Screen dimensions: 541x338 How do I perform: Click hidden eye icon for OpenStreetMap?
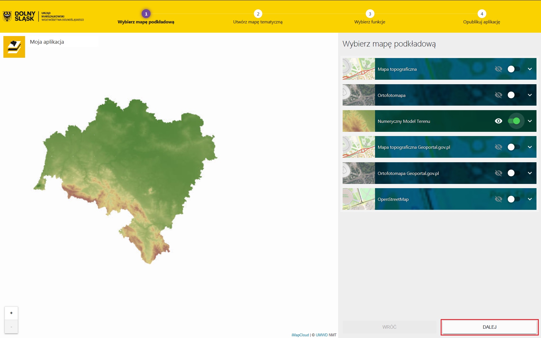coord(498,199)
